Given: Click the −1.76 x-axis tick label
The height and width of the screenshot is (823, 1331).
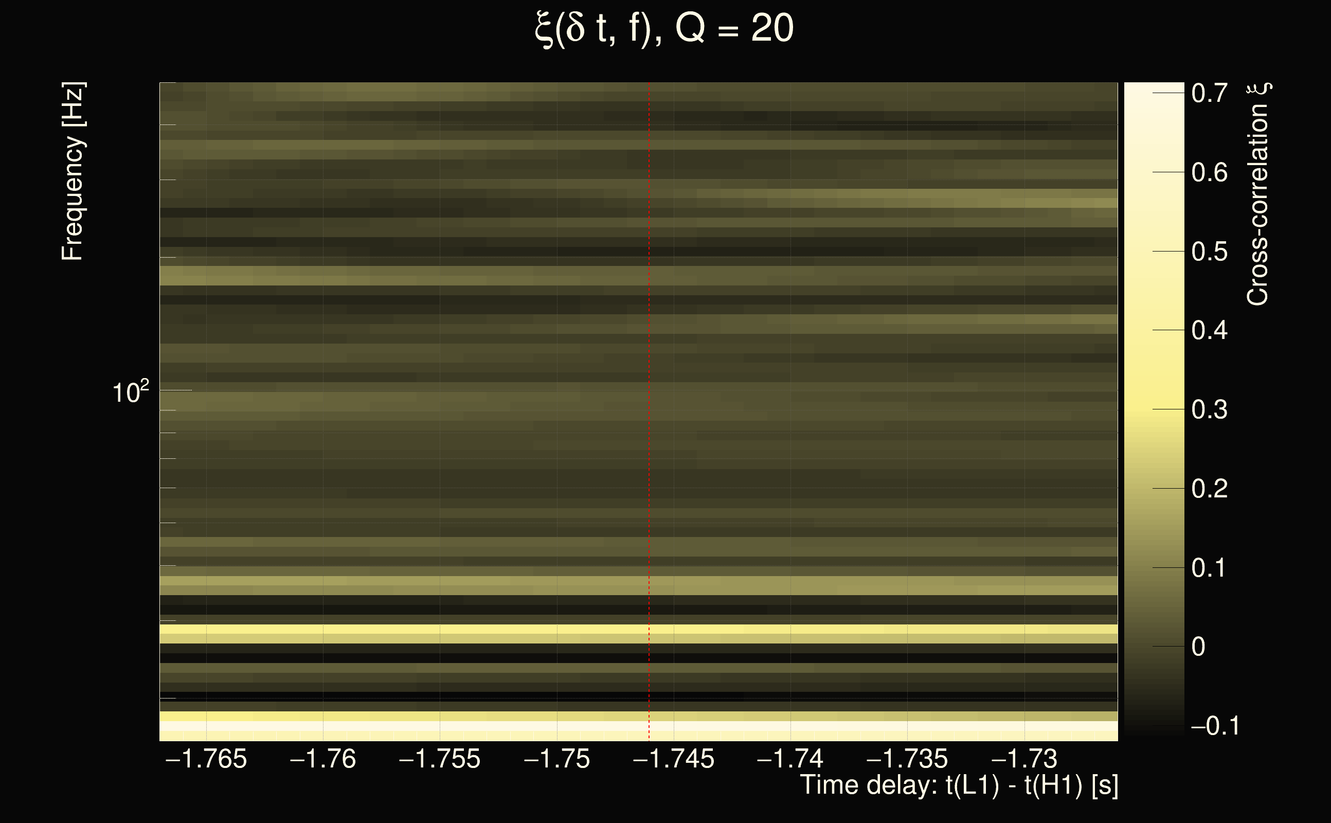Looking at the screenshot, I should [323, 759].
